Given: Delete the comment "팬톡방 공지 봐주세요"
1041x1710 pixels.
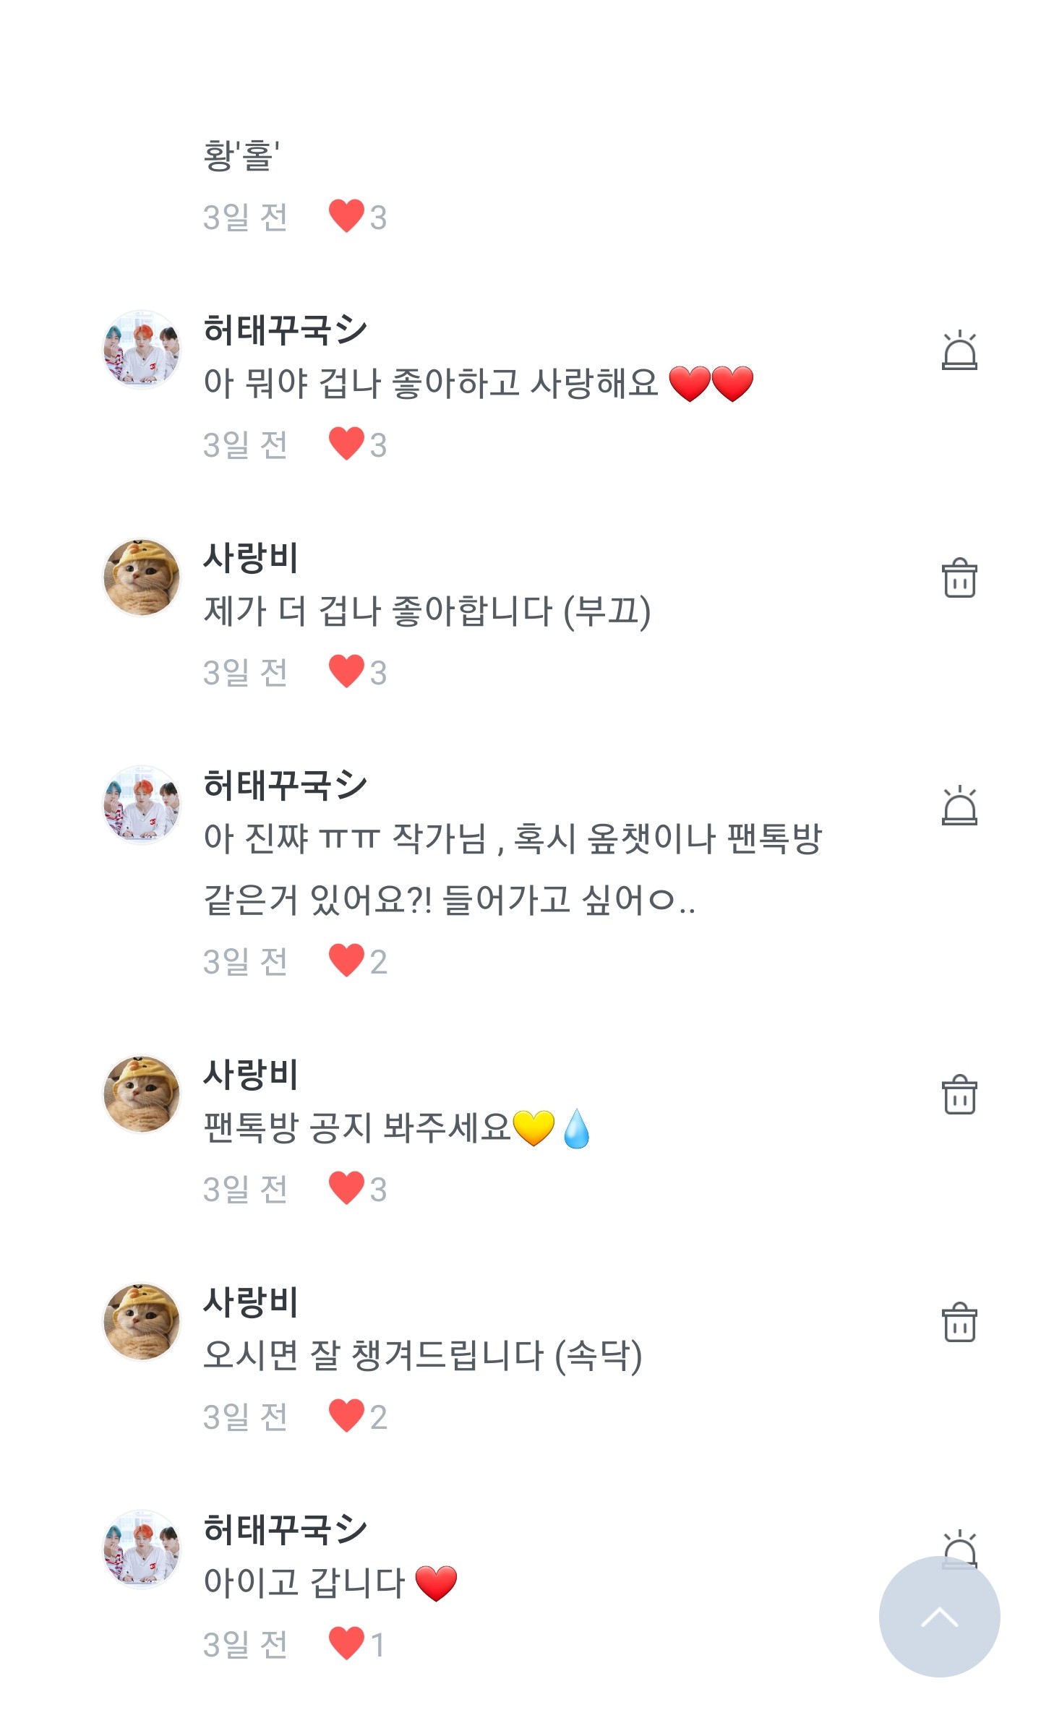Looking at the screenshot, I should click(x=959, y=1095).
